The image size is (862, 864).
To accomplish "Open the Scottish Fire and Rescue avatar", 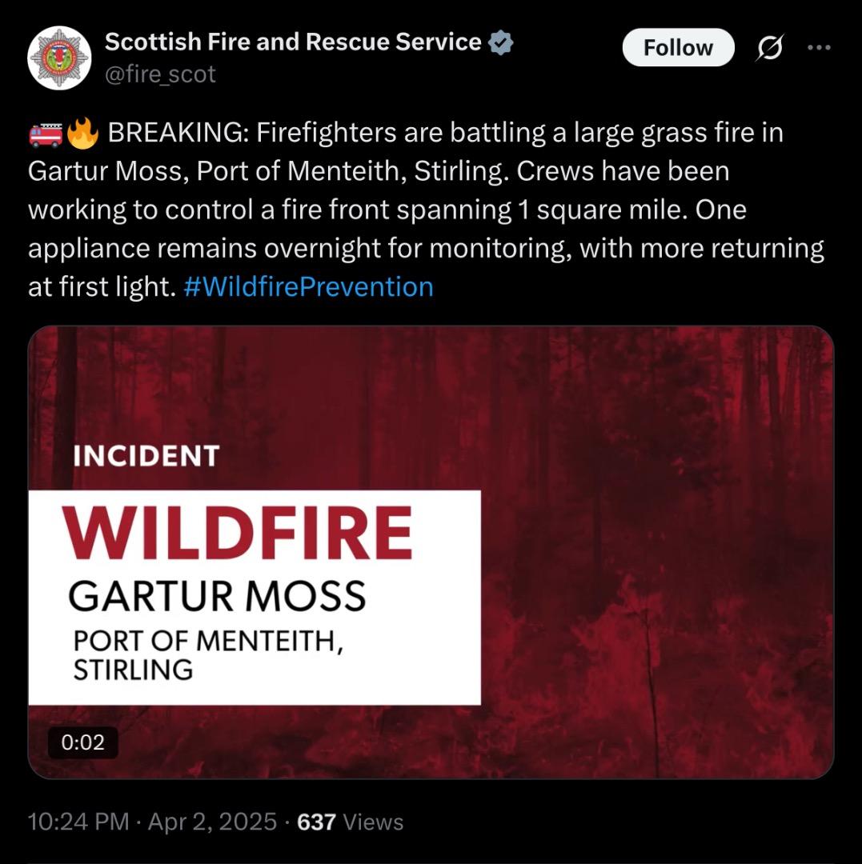I will 59,58.
